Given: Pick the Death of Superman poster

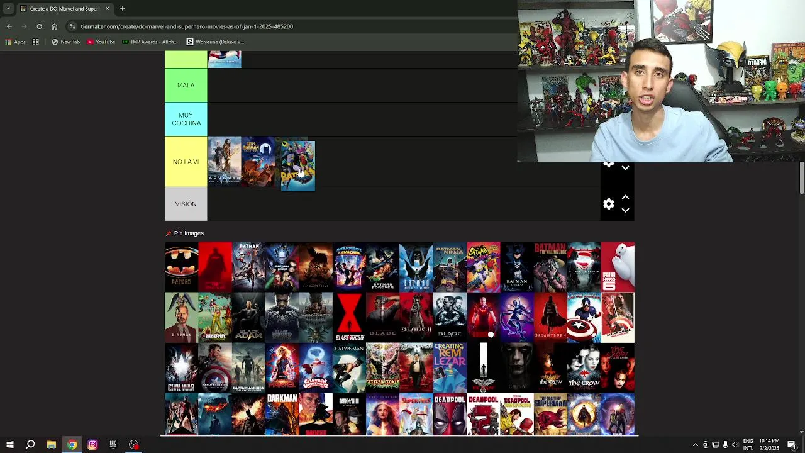Looking at the screenshot, I should tap(550, 414).
